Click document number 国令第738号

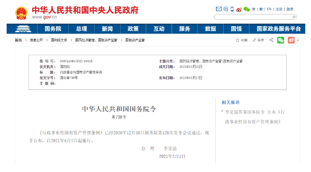69,78
